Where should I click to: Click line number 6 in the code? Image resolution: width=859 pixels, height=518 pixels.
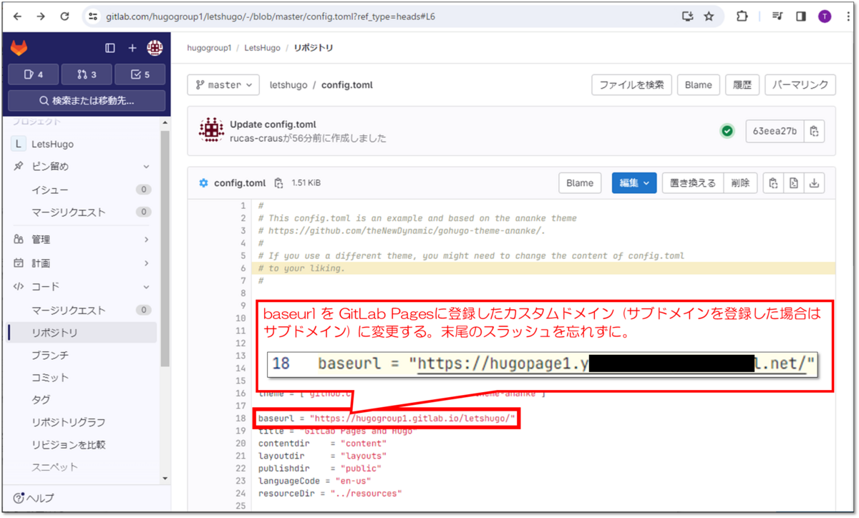coord(243,268)
